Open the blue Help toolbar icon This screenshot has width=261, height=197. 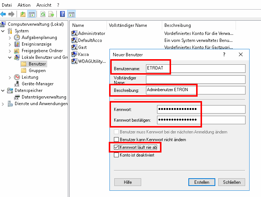click(62, 14)
